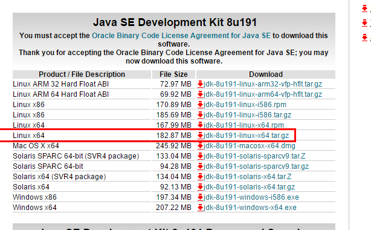Select the '207.22 MB' file size cell
The image size is (371, 230).
(x=173, y=208)
